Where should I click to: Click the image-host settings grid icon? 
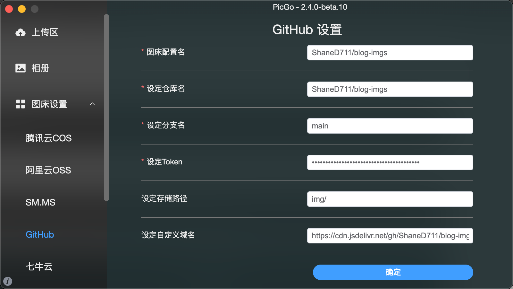(x=21, y=104)
